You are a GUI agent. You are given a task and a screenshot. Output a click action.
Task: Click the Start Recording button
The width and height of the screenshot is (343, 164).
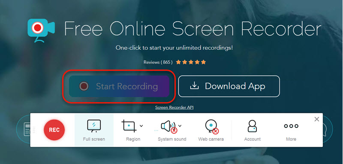pyautogui.click(x=119, y=86)
